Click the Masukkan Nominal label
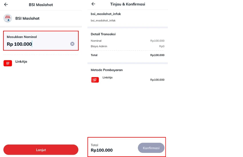Screen dimensions: 243x157 (22, 37)
